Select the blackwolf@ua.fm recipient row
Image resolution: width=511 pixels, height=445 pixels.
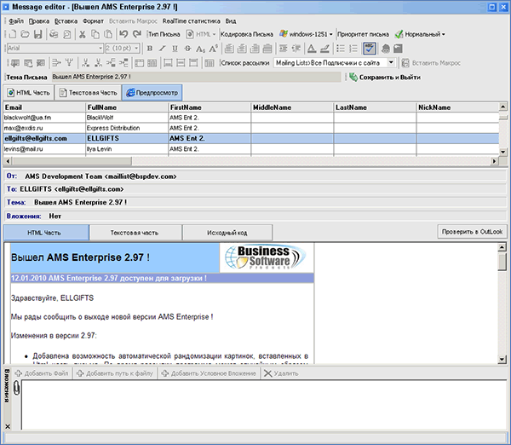point(251,118)
